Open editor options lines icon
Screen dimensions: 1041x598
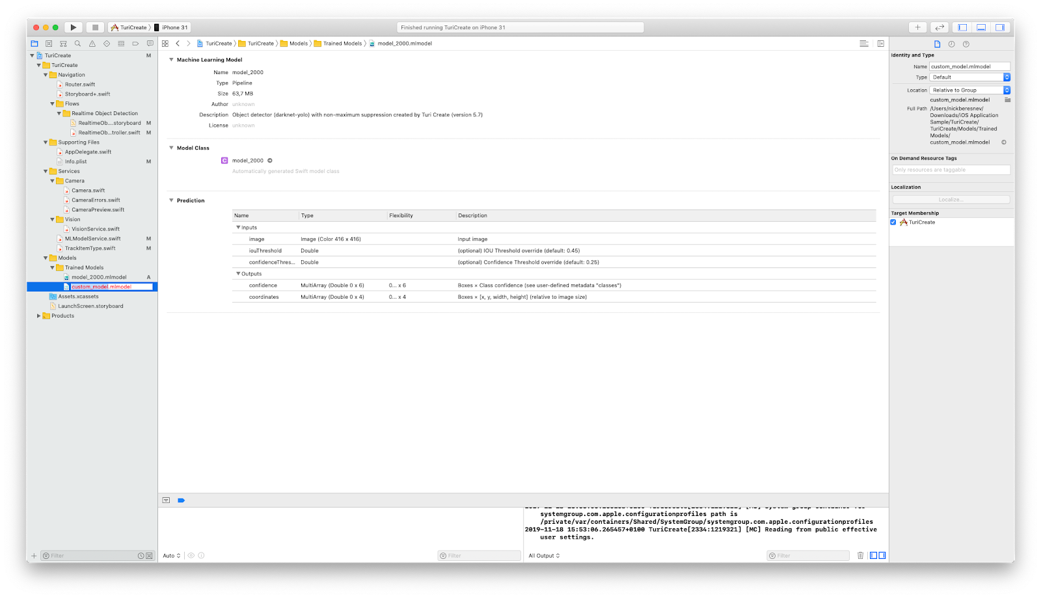click(864, 44)
